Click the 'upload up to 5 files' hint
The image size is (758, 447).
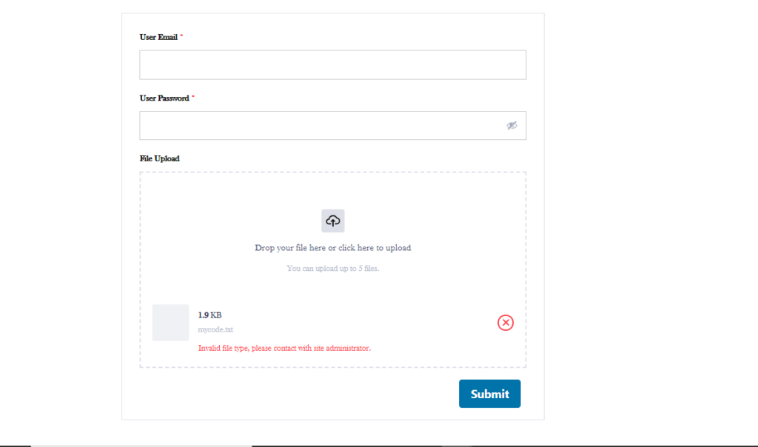(332, 268)
